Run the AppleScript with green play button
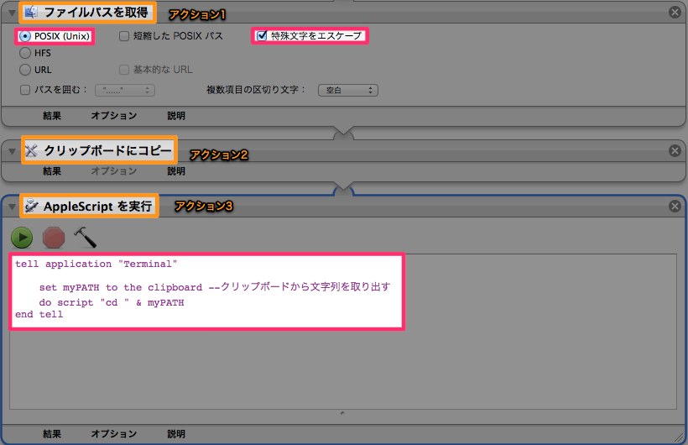Screen dimensions: 688x445 click(x=22, y=238)
